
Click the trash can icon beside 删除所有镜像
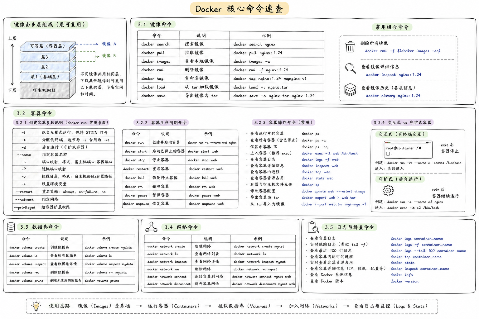(x=350, y=47)
